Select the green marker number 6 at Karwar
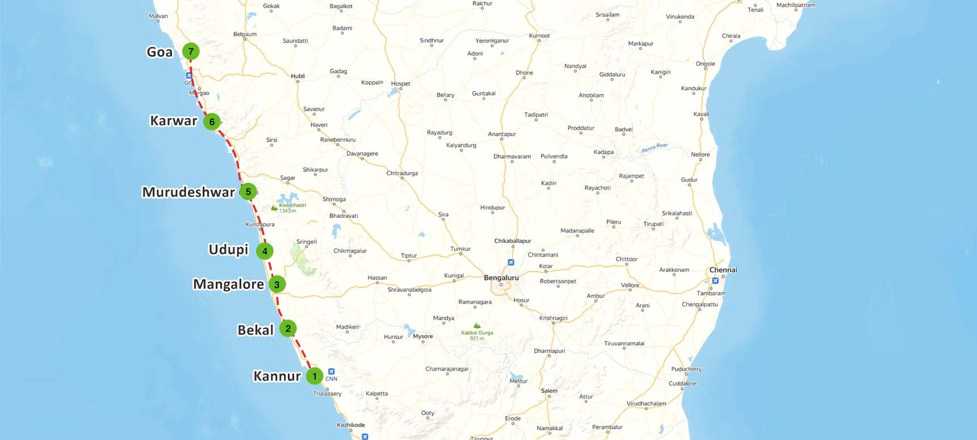Viewport: 977px width, 440px height. point(212,121)
